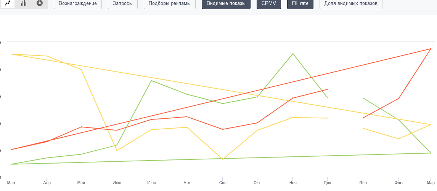
Task: Show the Доля видимых показов metric
Action: click(351, 3)
